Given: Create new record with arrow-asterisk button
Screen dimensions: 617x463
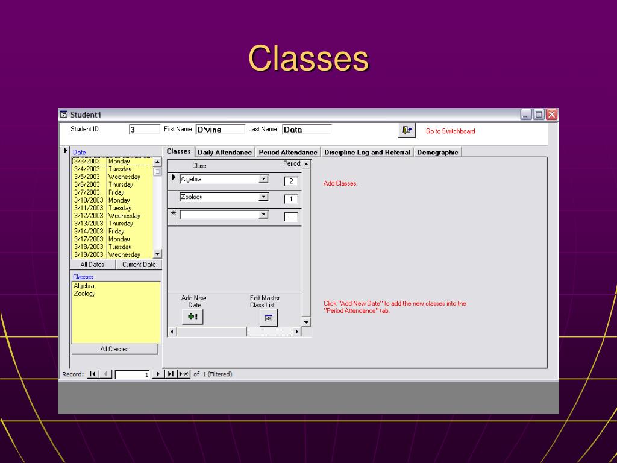Looking at the screenshot, I should 184,374.
